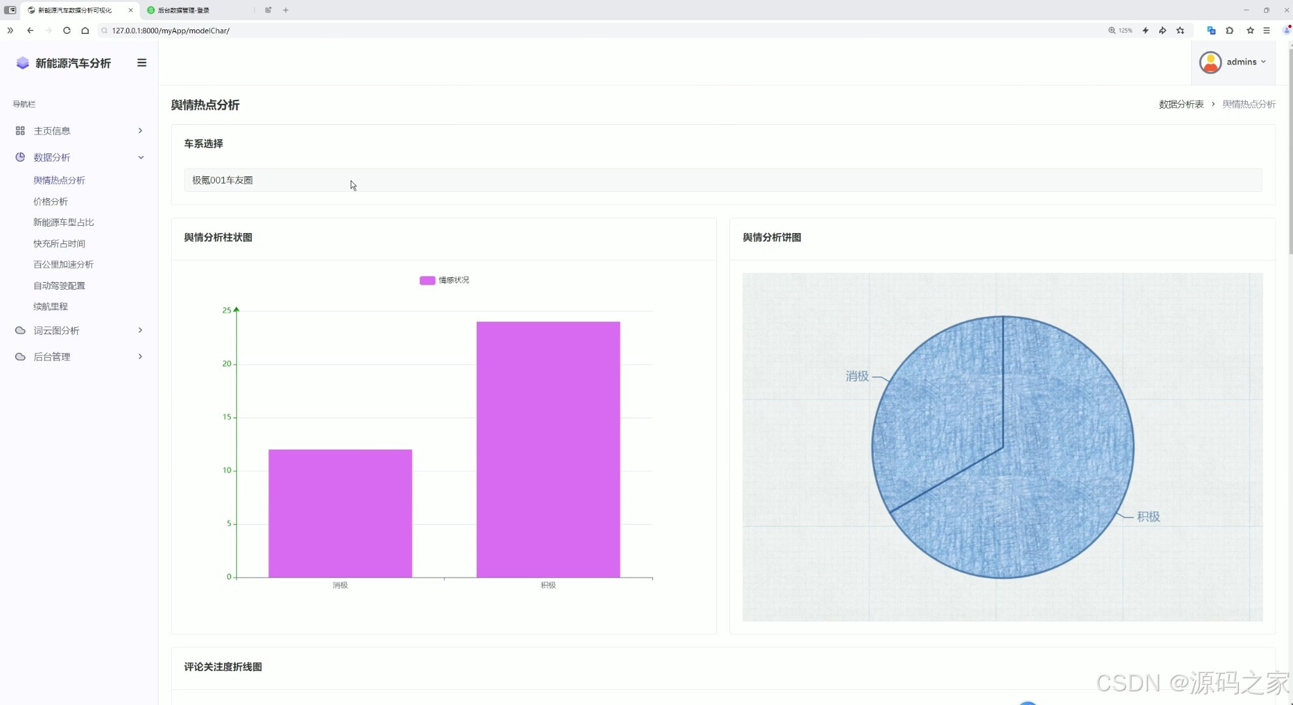Open 续航里程 sidebar link

(50, 306)
